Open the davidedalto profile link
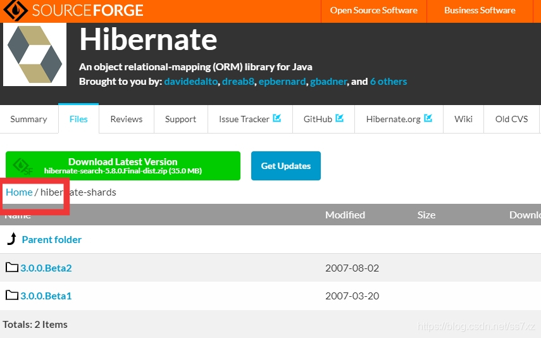 point(191,82)
